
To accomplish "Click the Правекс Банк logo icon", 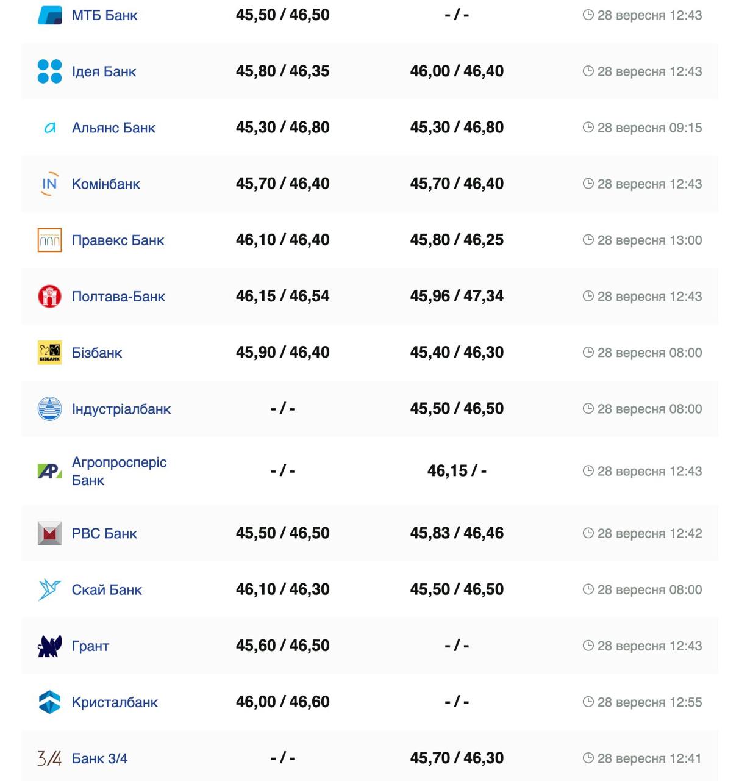I will coord(49,240).
